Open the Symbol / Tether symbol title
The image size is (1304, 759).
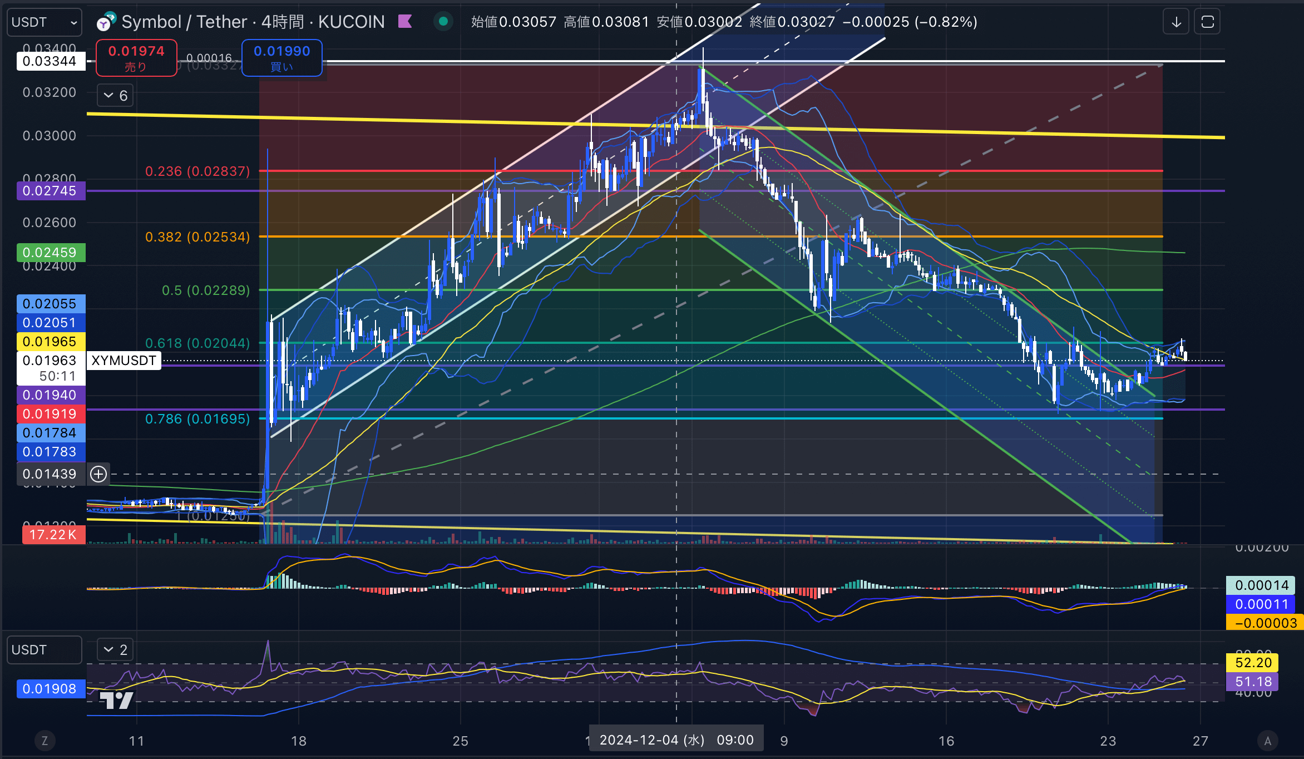point(253,22)
